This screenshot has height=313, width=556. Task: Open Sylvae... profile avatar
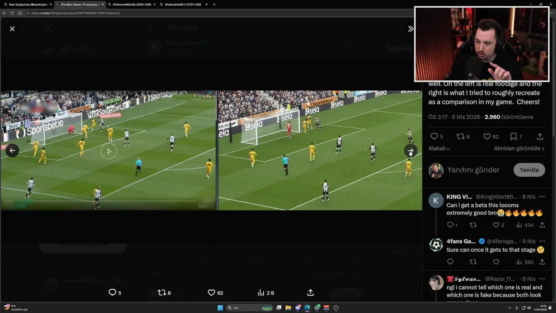(436, 282)
